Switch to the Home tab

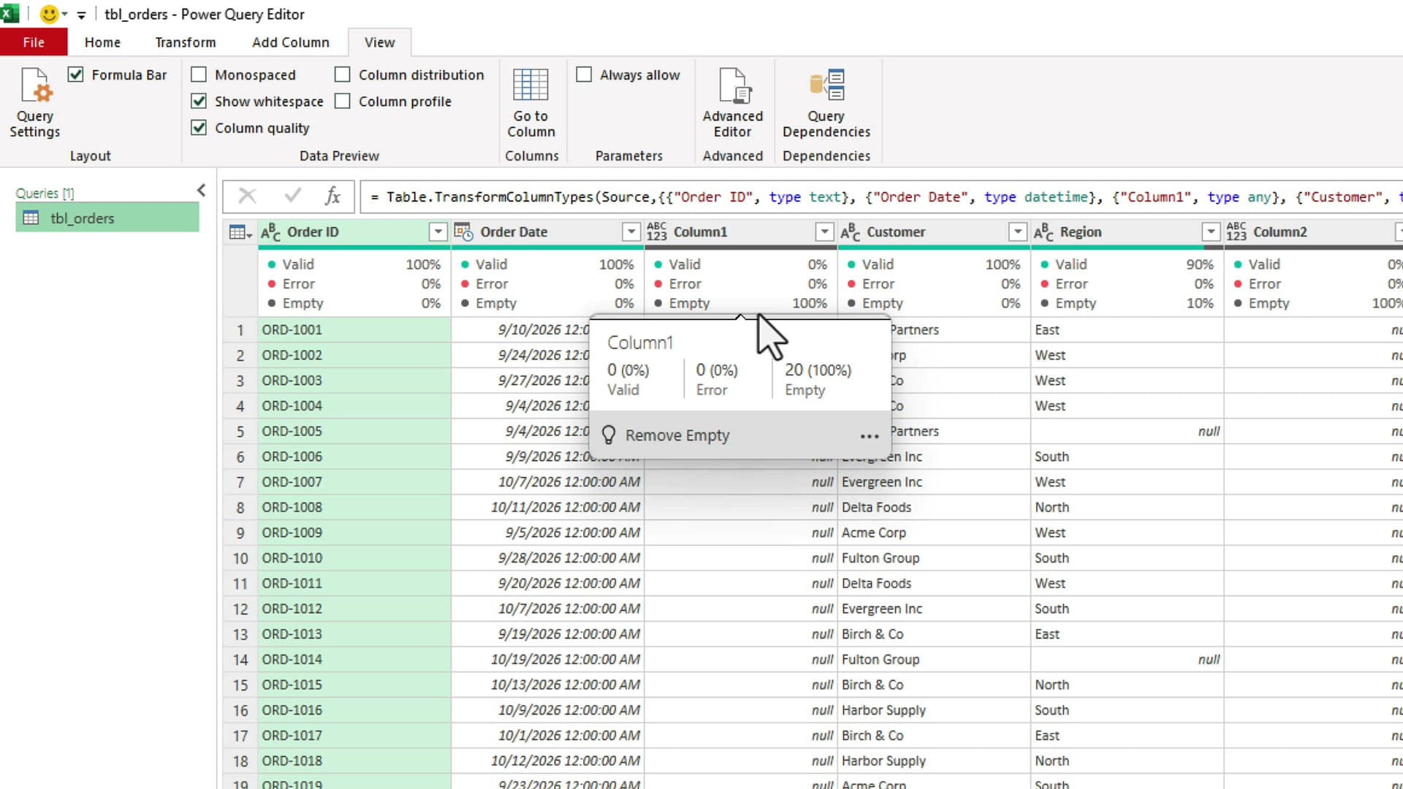[102, 42]
